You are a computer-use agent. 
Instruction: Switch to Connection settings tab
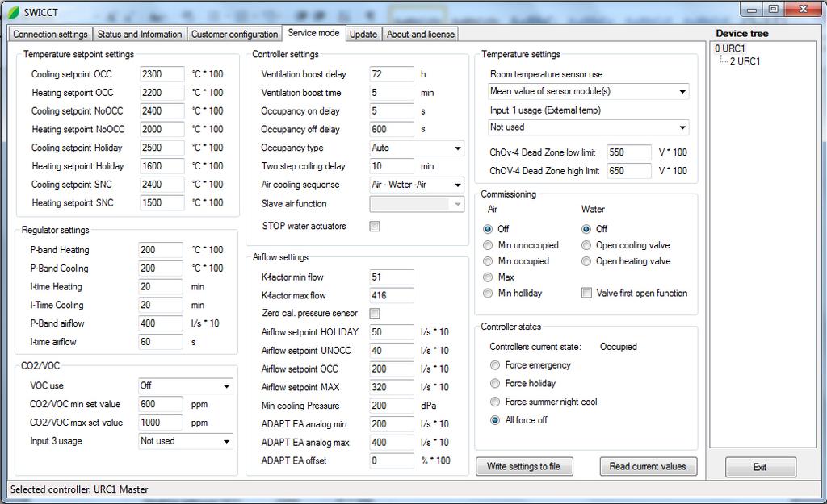pyautogui.click(x=50, y=34)
